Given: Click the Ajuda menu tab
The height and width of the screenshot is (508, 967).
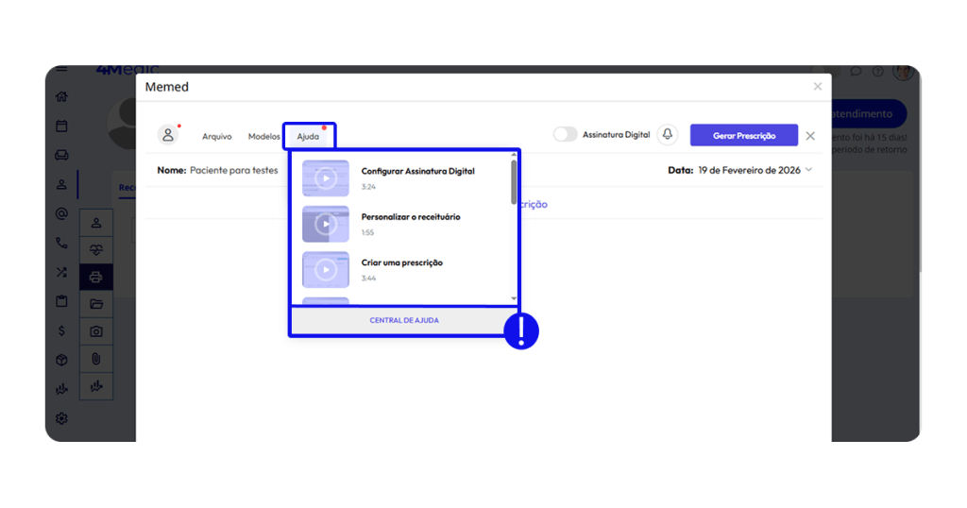Looking at the screenshot, I should [308, 136].
